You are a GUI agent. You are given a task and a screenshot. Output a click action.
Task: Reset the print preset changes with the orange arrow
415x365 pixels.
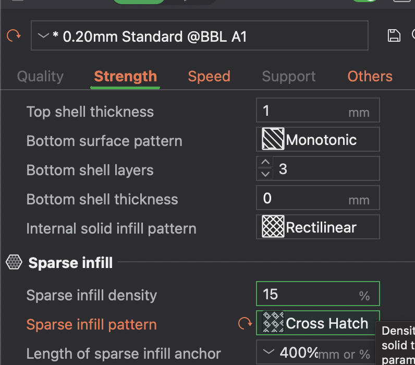click(x=13, y=36)
